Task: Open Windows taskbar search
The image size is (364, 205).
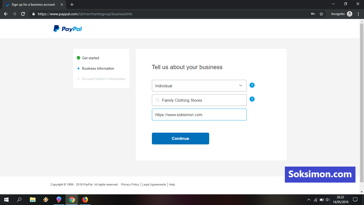Action: point(19,200)
